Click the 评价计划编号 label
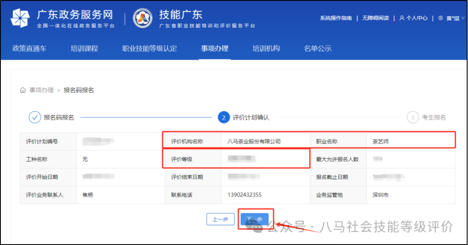468x245 pixels. coord(42,141)
